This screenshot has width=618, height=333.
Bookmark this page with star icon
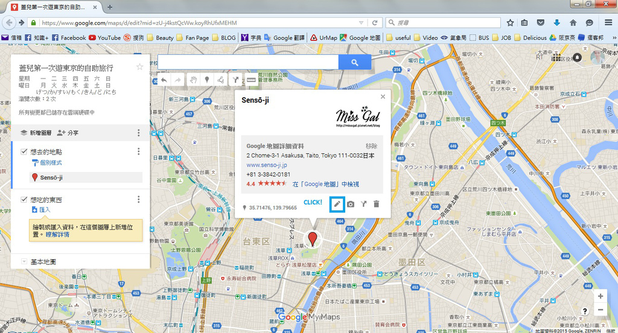(510, 23)
